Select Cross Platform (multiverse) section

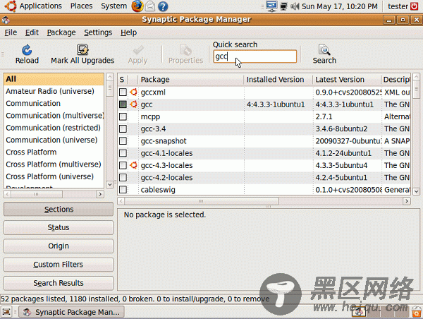(x=54, y=164)
